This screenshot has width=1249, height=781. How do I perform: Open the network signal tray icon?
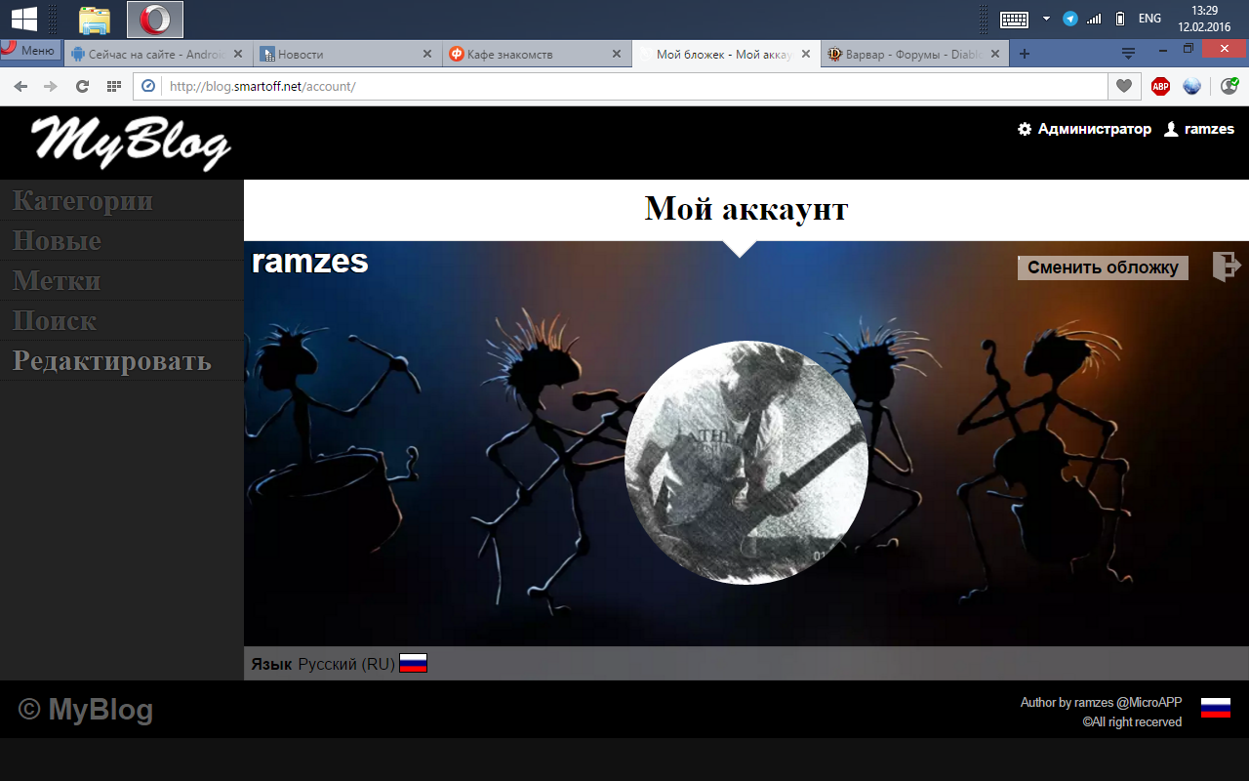coord(1094,19)
